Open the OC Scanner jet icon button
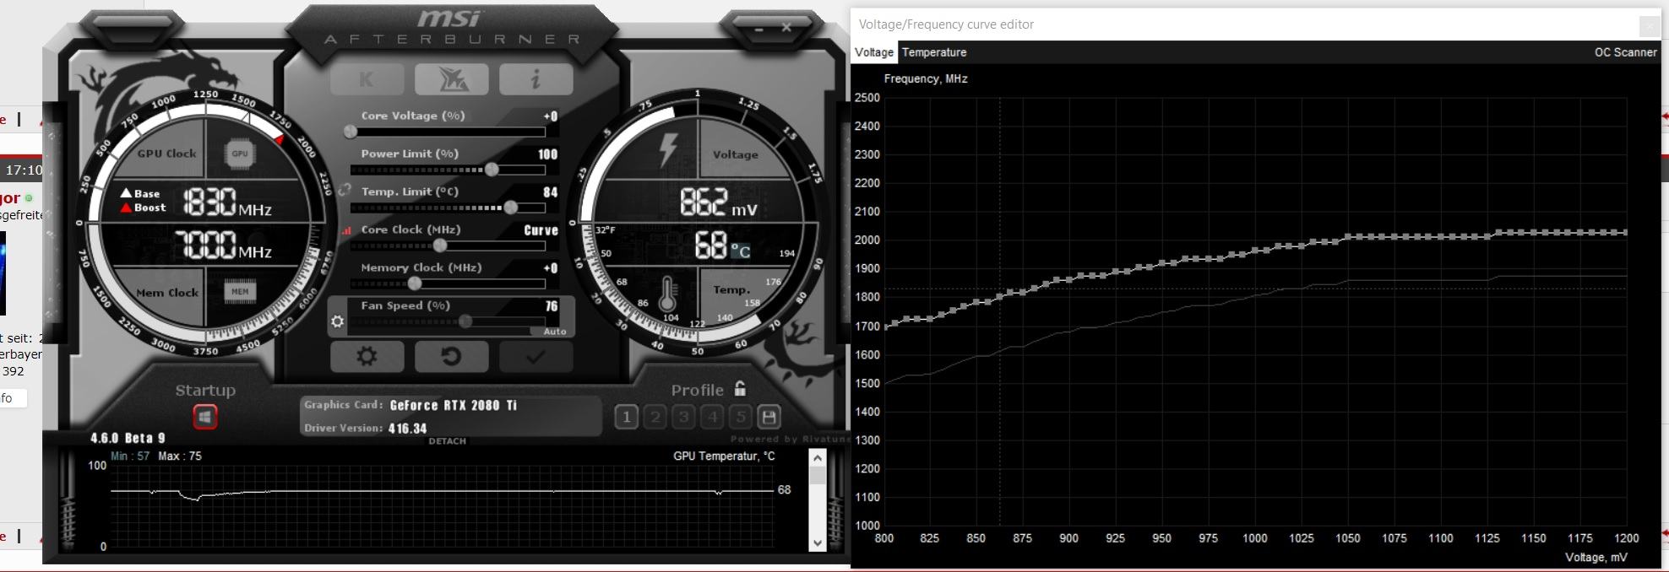Image resolution: width=1669 pixels, height=572 pixels. tap(452, 79)
